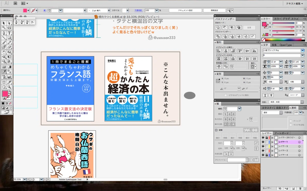Enable クリップ checkbox in Transparency panel
The height and width of the screenshot is (191, 307).
point(291,121)
